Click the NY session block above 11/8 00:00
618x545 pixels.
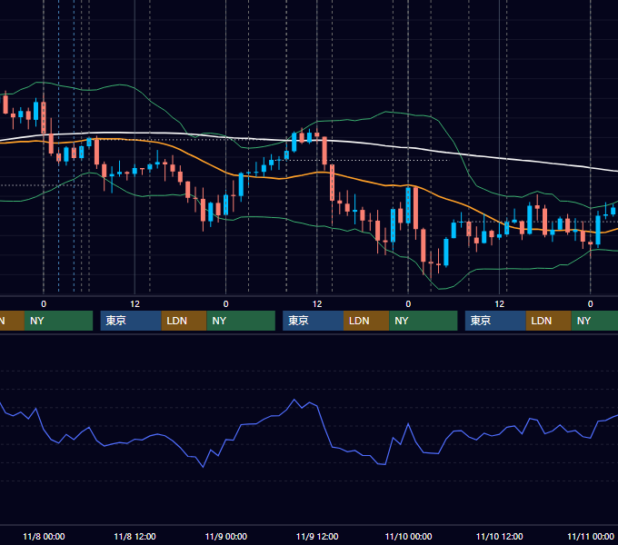58,321
